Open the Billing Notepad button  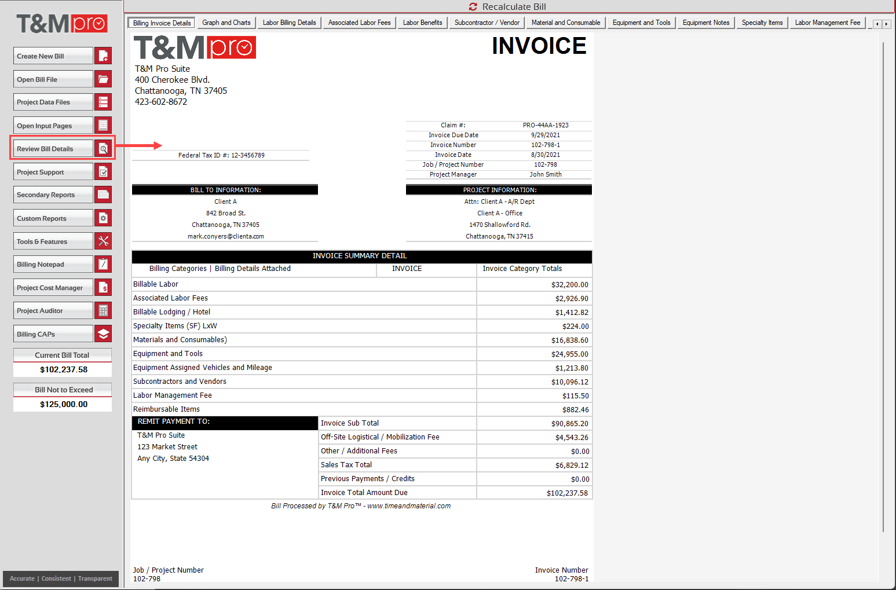click(x=53, y=264)
